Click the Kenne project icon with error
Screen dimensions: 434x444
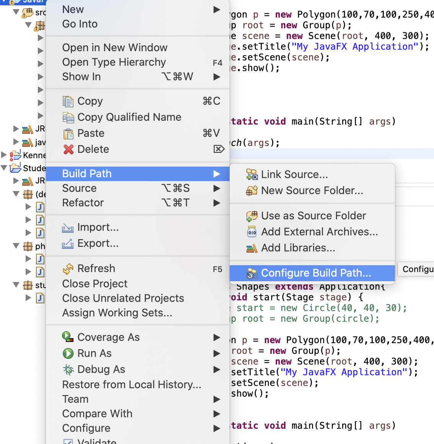15,155
